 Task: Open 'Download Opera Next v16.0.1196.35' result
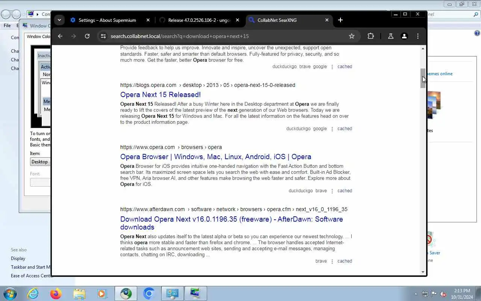[231, 223]
